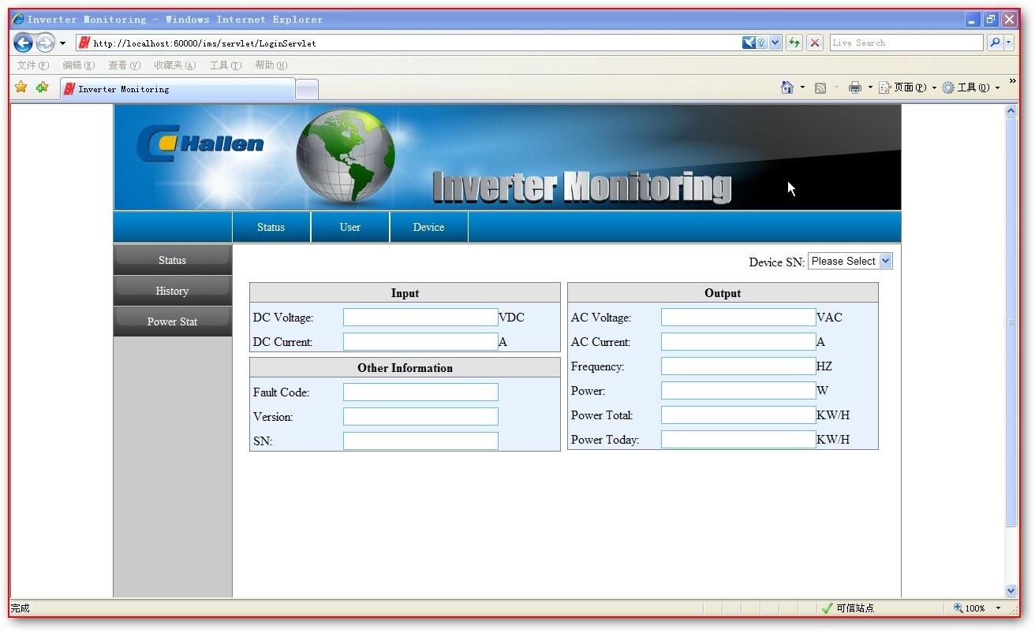The width and height of the screenshot is (1035, 632).
Task: Switch to the User navigation tab
Action: tap(349, 227)
